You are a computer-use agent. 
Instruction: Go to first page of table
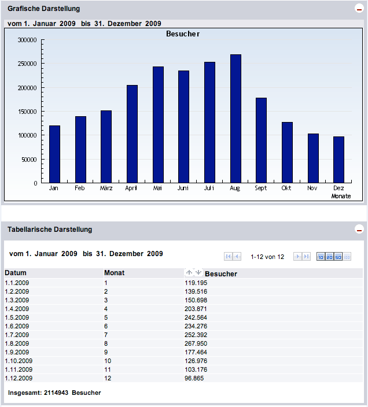point(228,257)
